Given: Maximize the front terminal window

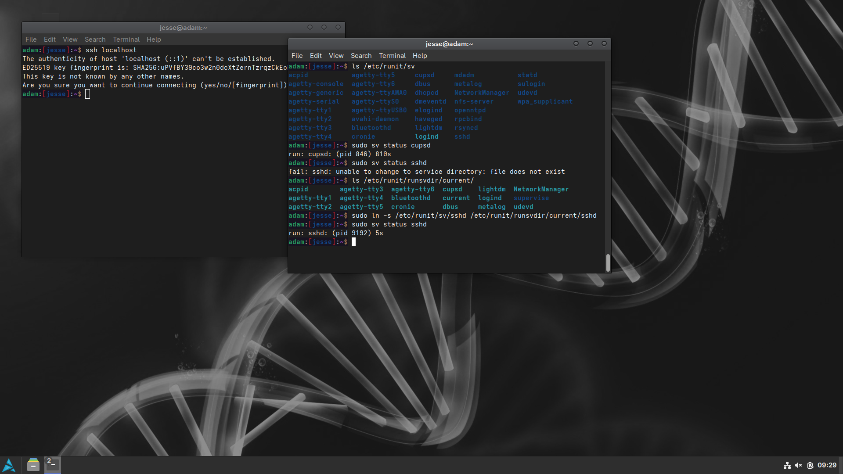Looking at the screenshot, I should click(x=590, y=43).
